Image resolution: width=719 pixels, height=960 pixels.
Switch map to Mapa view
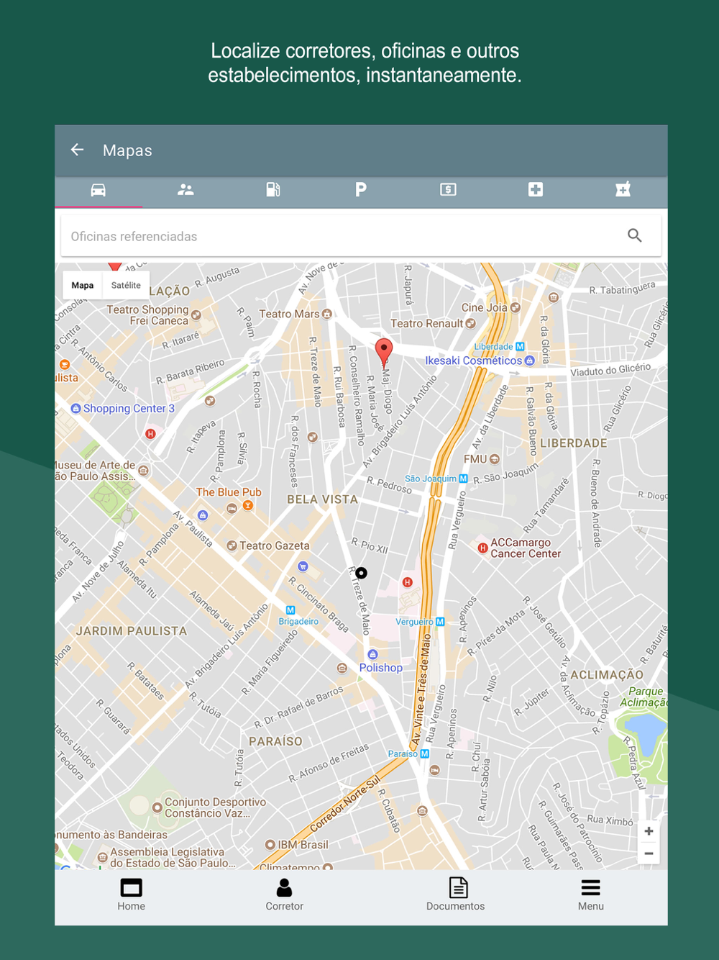click(83, 285)
